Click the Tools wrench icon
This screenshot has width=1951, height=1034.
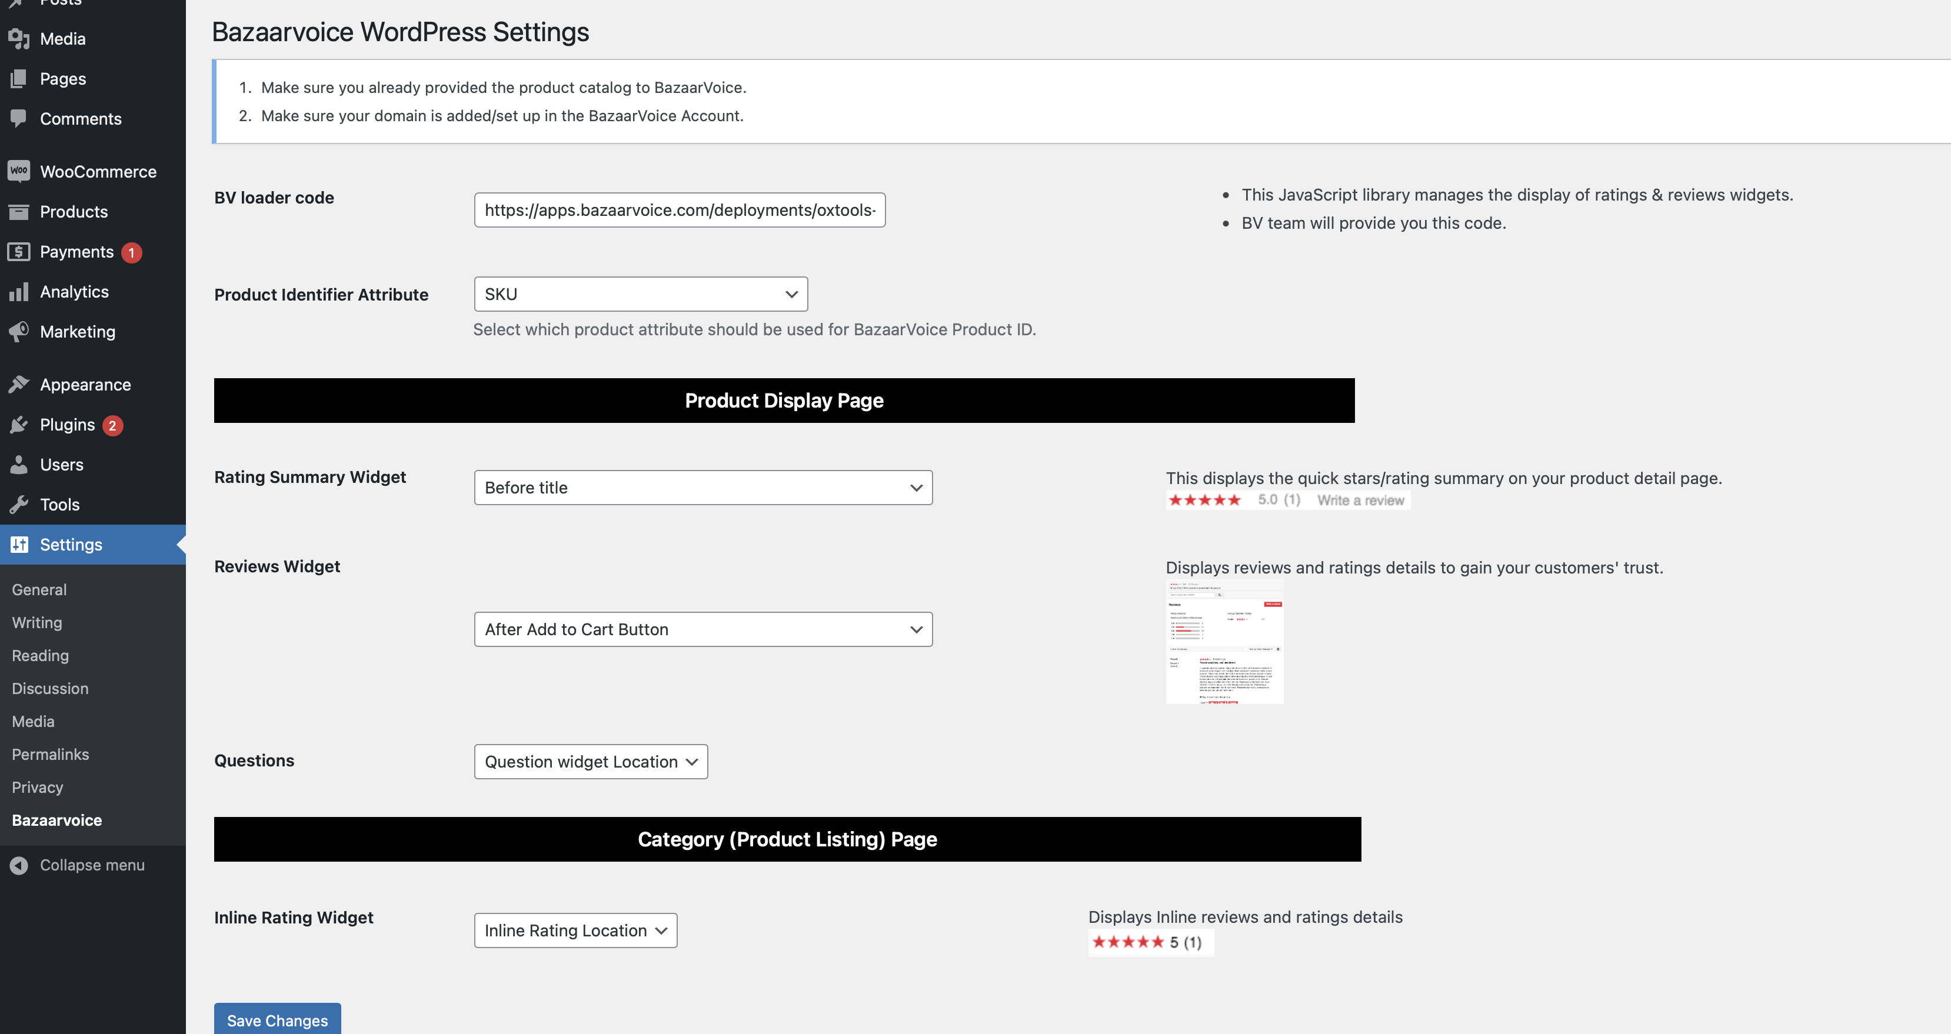point(19,505)
